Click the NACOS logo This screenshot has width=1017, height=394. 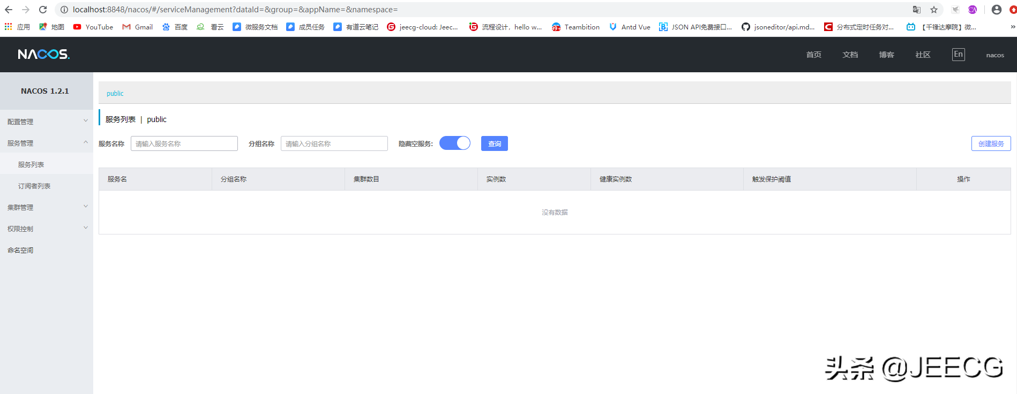pyautogui.click(x=43, y=54)
